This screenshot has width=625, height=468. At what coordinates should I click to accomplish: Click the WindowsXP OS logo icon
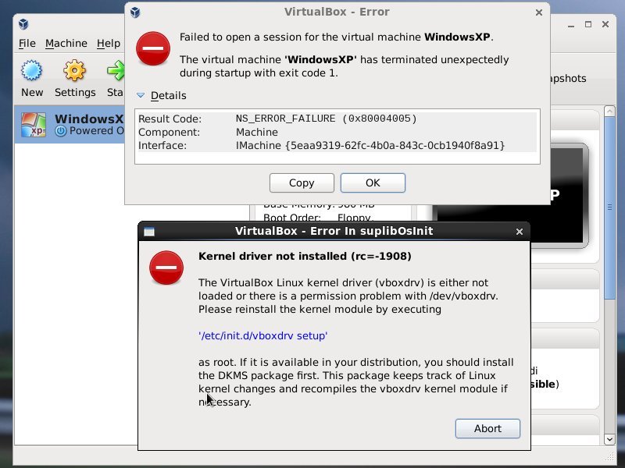coord(34,126)
